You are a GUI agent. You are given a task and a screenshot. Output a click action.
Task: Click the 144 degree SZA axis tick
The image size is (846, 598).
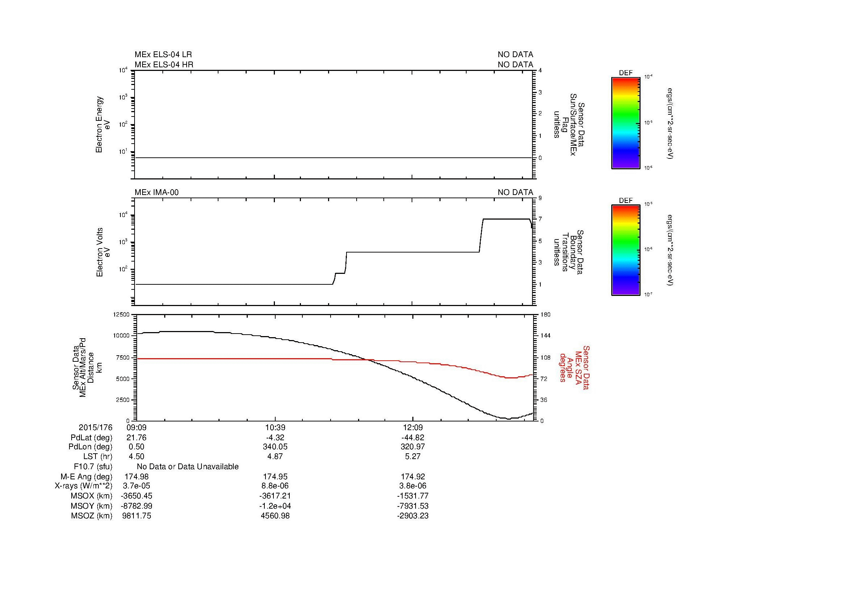[x=545, y=335]
